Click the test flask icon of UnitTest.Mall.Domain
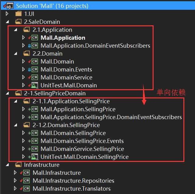Viewport: 195px width, 194px height. (35, 86)
